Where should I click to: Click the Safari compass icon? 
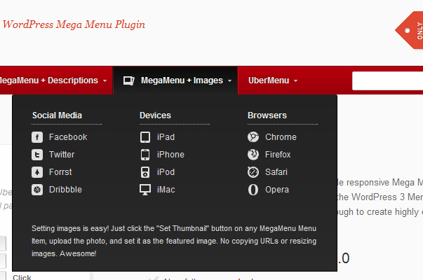pyautogui.click(x=253, y=172)
